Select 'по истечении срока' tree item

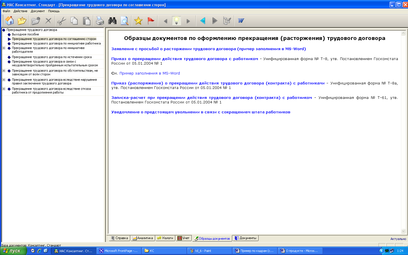(52, 57)
